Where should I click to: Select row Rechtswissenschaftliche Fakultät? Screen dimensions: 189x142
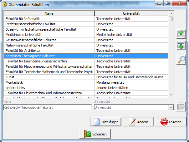(x=86, y=24)
